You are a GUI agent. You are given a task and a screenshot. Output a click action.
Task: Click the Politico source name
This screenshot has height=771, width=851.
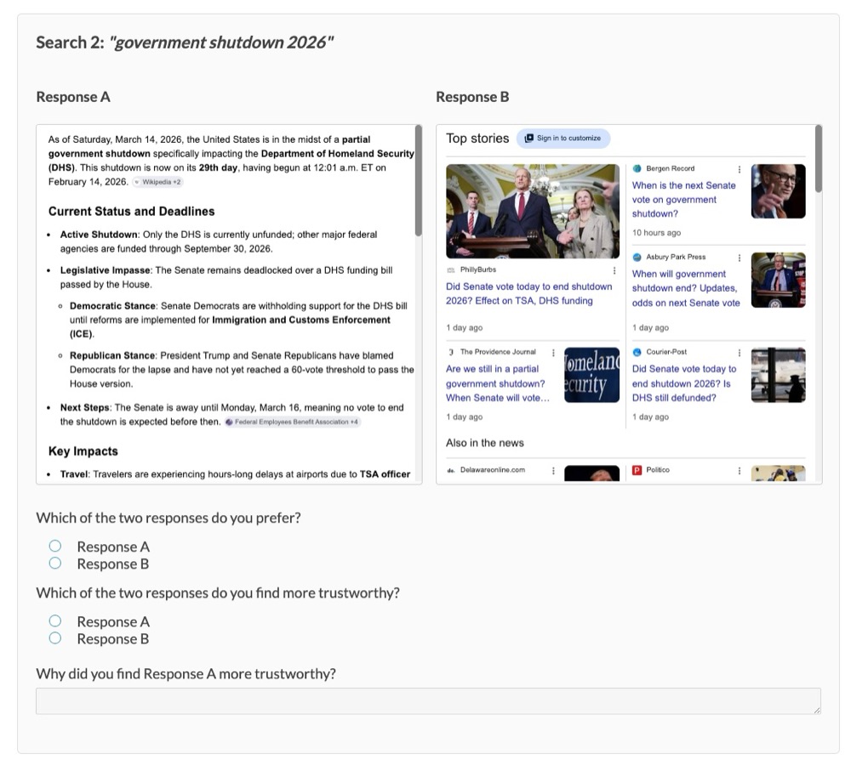[657, 470]
